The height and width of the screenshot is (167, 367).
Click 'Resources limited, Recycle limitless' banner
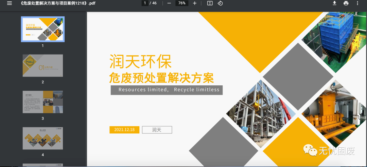point(167,90)
